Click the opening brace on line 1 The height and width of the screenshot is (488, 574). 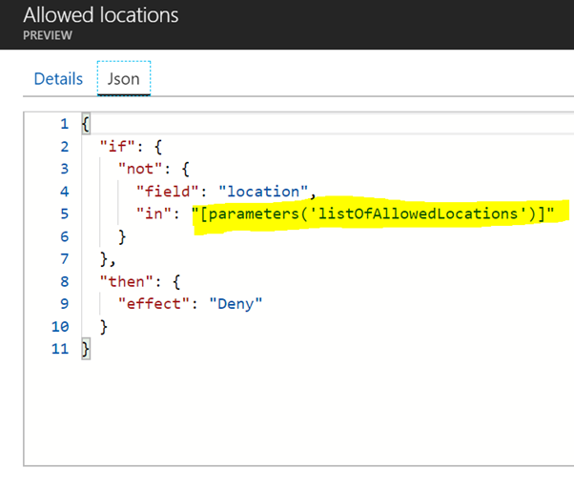pos(86,124)
